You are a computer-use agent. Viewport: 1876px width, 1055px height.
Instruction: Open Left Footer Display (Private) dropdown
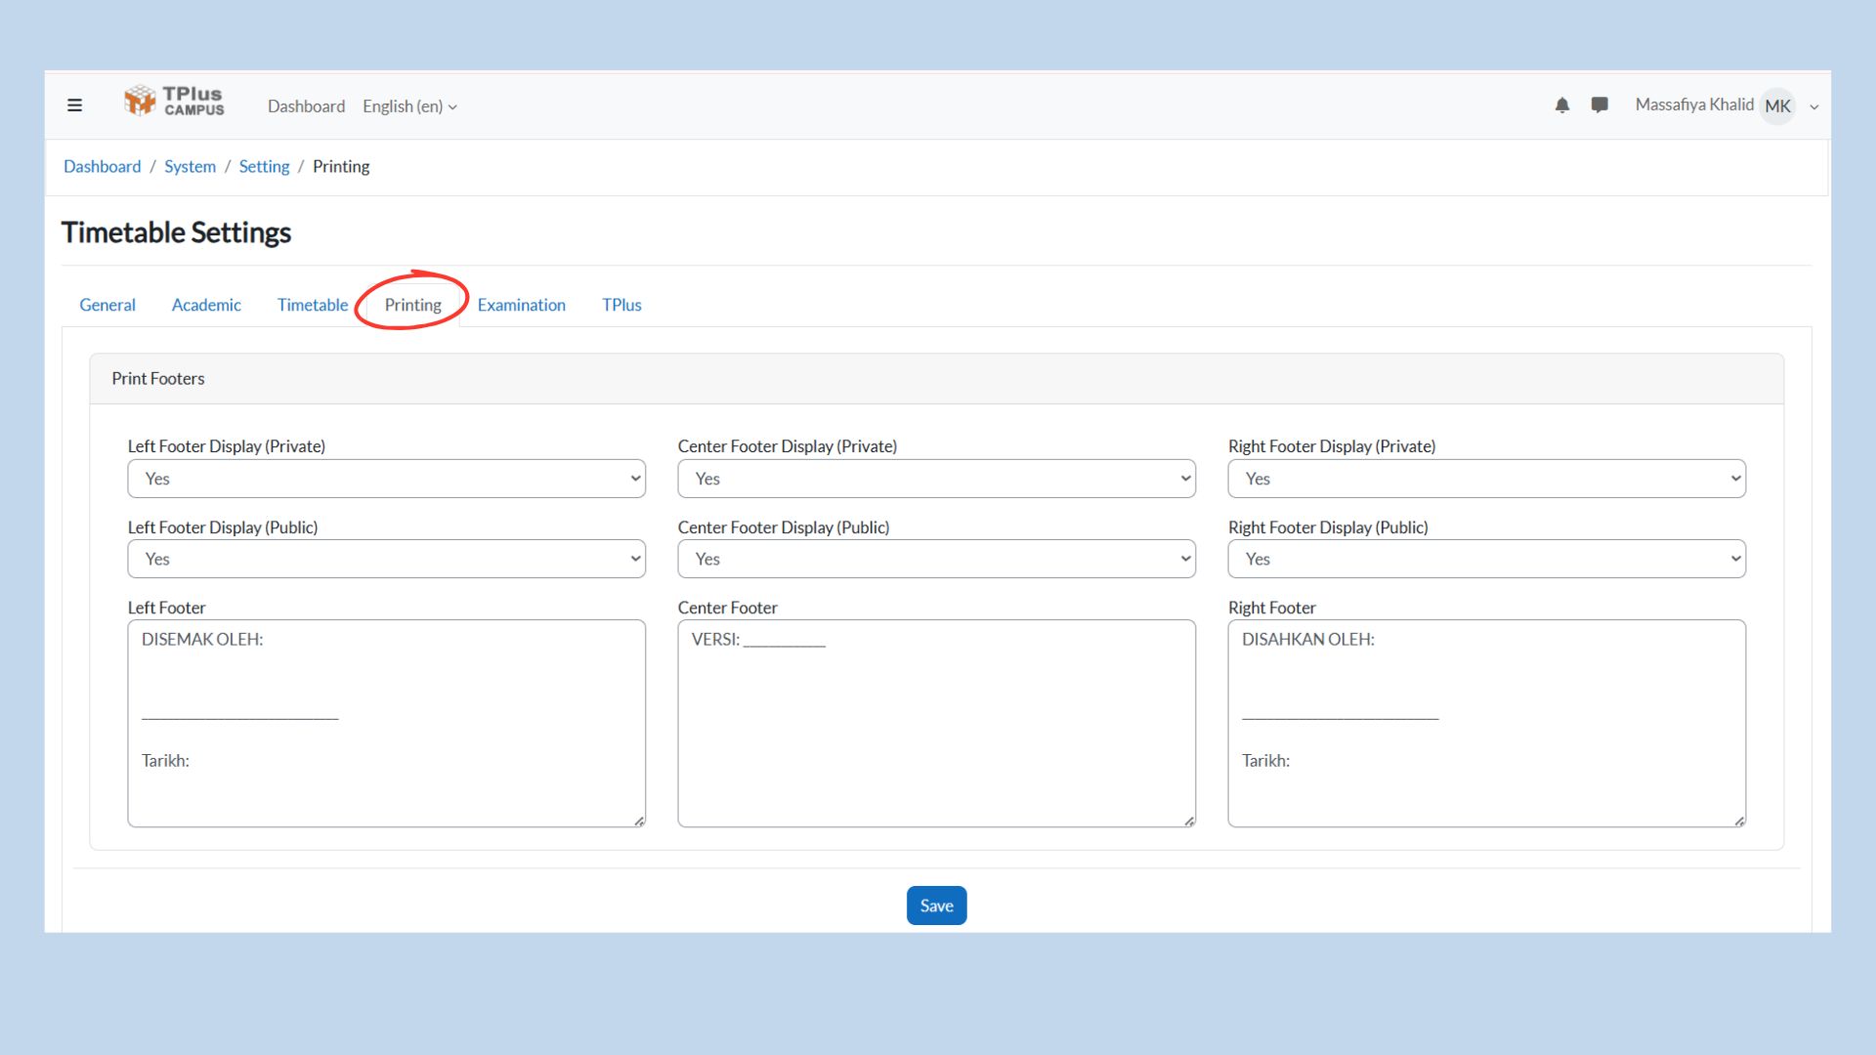click(386, 479)
